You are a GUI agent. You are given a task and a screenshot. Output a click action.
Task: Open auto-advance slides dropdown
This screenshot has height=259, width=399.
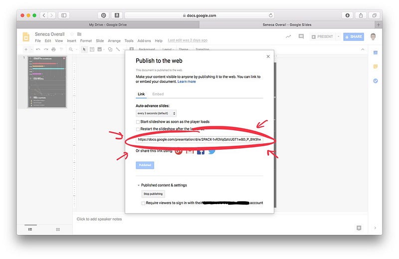(156, 113)
